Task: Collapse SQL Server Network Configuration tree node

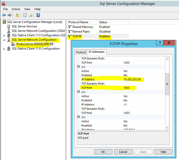Action: tap(4, 40)
